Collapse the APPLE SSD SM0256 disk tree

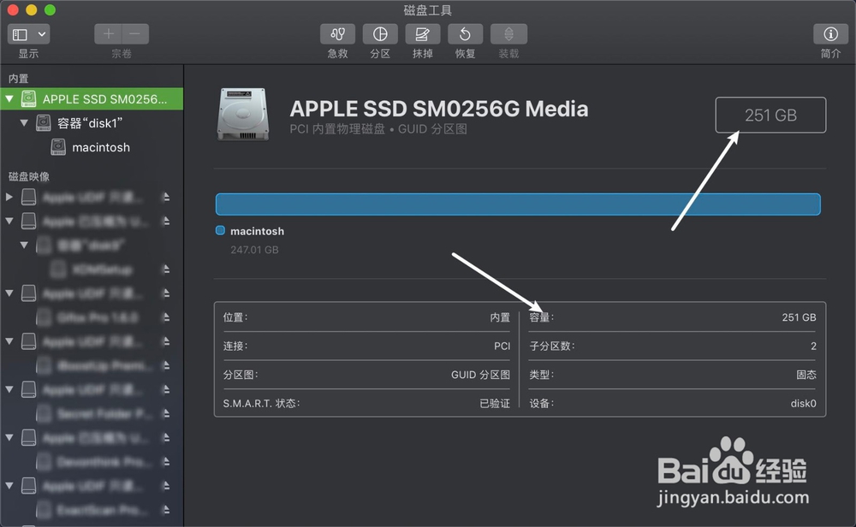click(x=9, y=99)
